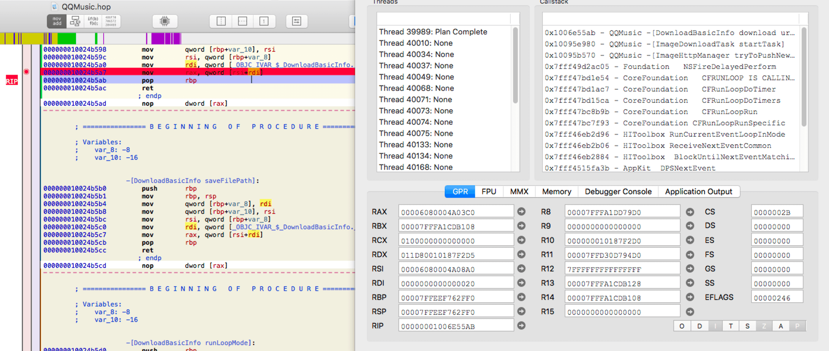
Task: Click the Threads list scrollbar
Action: (515, 65)
